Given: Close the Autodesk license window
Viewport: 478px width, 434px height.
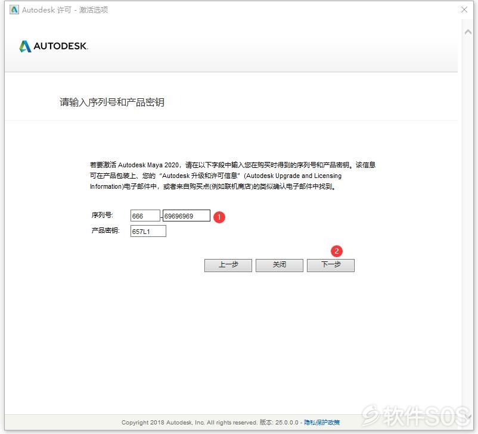Looking at the screenshot, I should point(464,10).
